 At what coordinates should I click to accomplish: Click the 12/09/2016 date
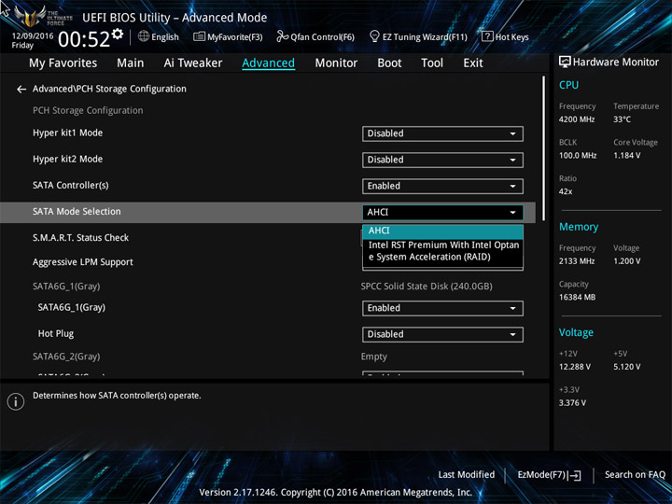click(x=33, y=36)
